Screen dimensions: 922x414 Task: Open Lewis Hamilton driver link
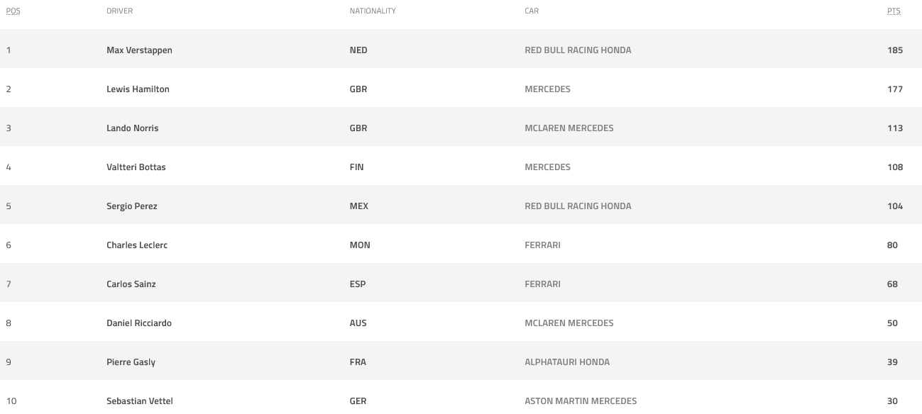pos(138,89)
